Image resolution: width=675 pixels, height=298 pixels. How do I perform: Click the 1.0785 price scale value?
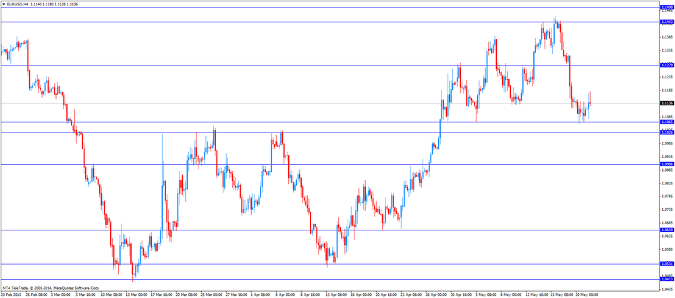[x=668, y=196]
